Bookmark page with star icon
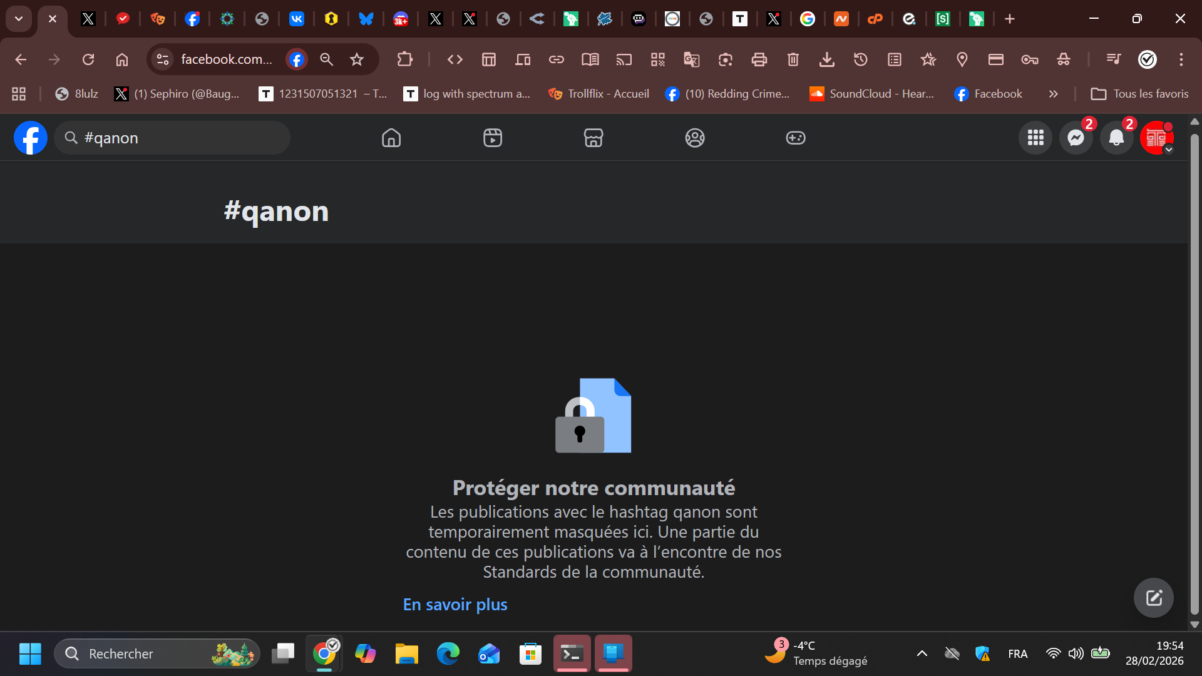 tap(357, 59)
